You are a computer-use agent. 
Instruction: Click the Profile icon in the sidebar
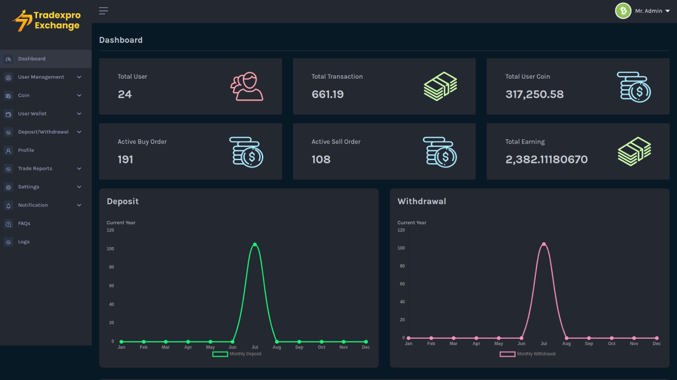click(7, 150)
